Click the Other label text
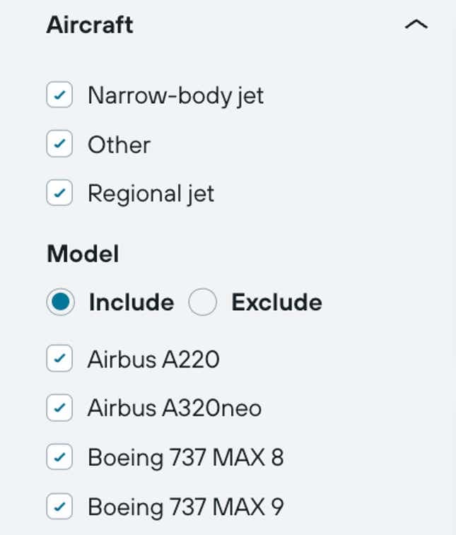Viewport: 456px width, 535px height. pos(119,145)
